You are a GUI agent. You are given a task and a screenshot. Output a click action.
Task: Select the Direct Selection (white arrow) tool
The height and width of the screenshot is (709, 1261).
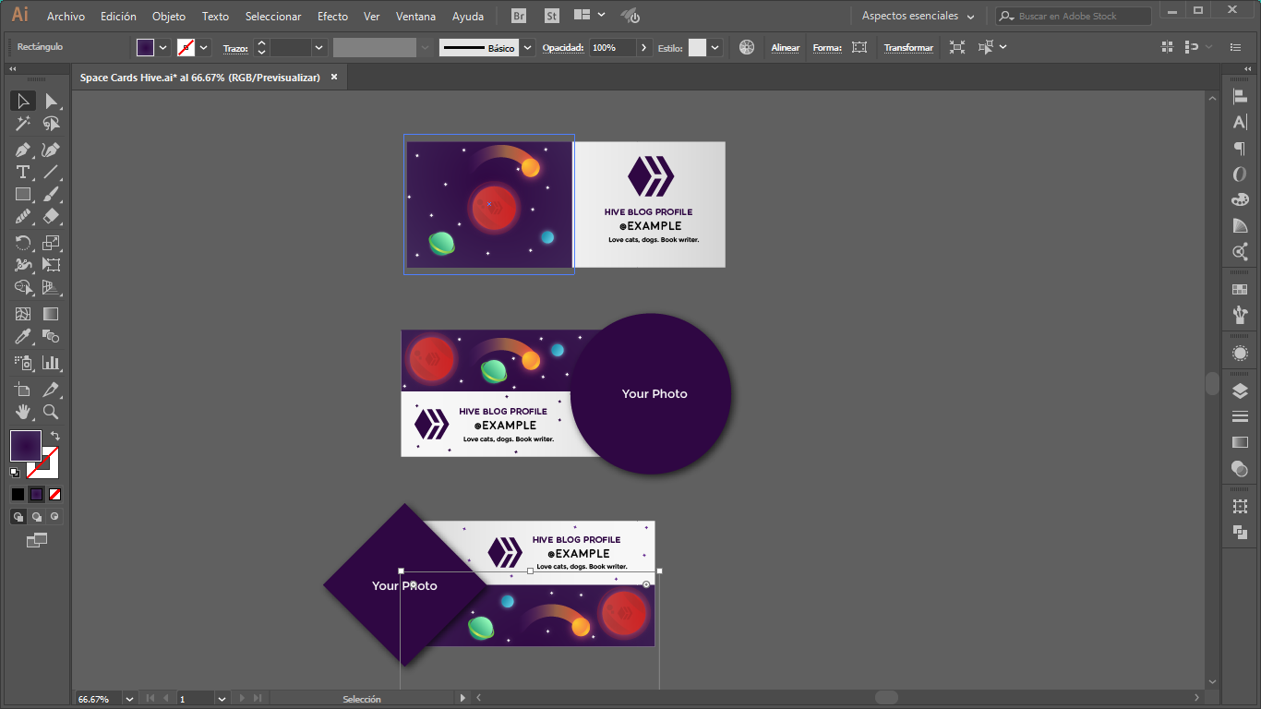pos(51,101)
